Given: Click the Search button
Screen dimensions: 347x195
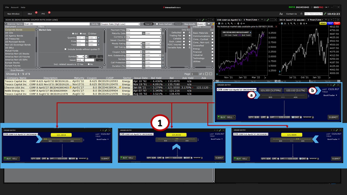Looking at the screenshot, I should (x=149, y=24).
